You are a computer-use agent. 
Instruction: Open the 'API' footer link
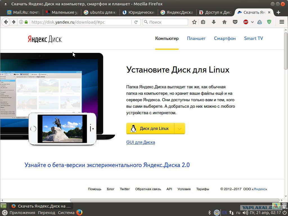pos(169,189)
